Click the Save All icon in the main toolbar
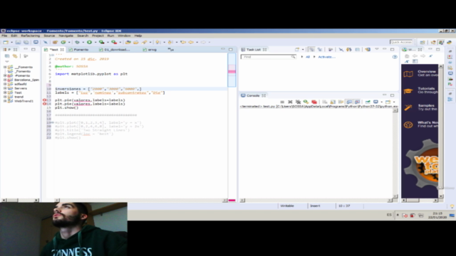 point(26,43)
